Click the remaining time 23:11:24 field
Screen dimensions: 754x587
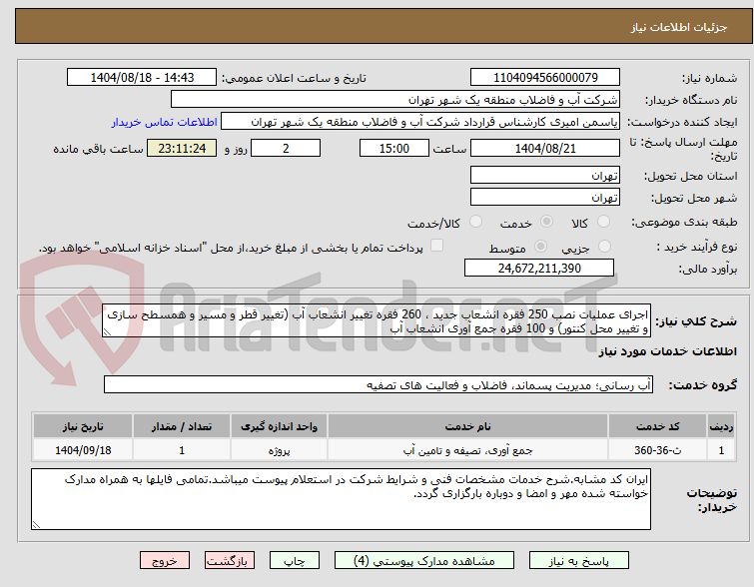point(182,148)
